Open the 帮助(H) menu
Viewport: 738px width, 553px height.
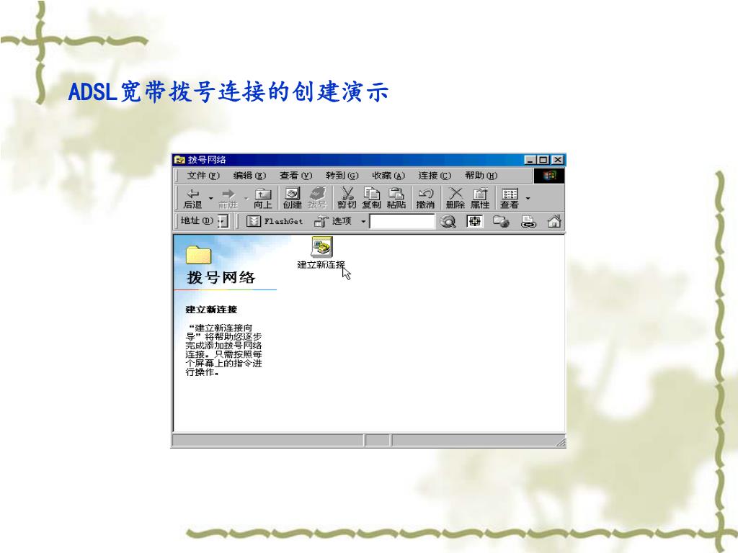coord(481,176)
